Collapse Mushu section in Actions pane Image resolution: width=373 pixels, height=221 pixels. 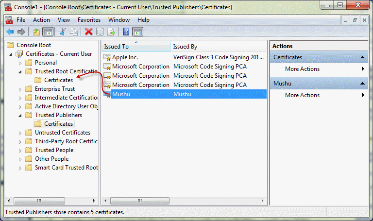[362, 84]
